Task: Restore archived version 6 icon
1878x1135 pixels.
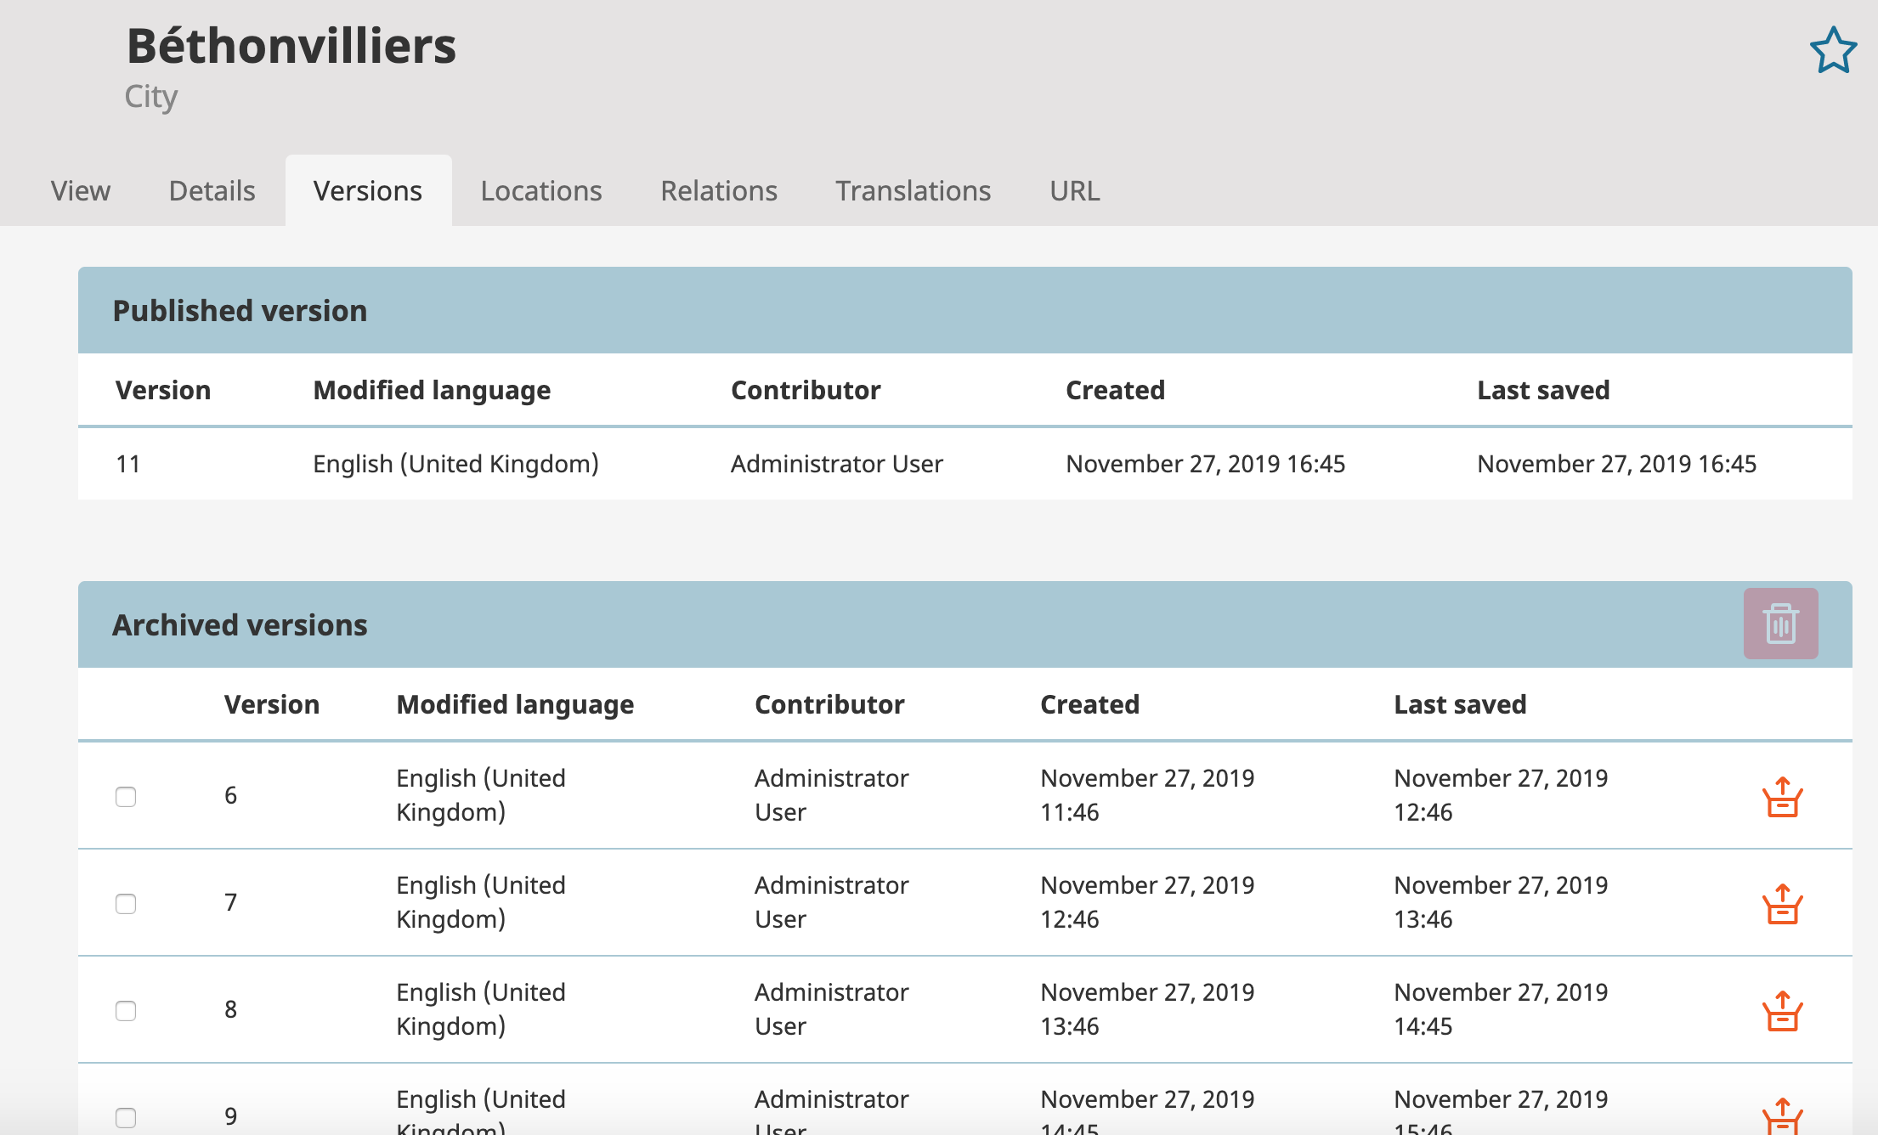Action: tap(1782, 797)
